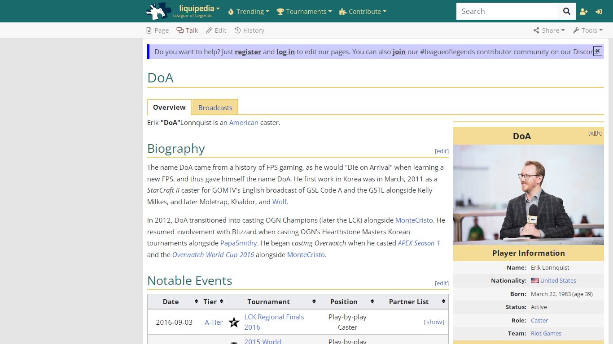Open the United States nationality link
The width and height of the screenshot is (613, 344).
point(558,281)
